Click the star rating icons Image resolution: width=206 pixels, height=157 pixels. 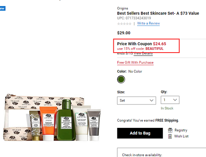point(124,24)
